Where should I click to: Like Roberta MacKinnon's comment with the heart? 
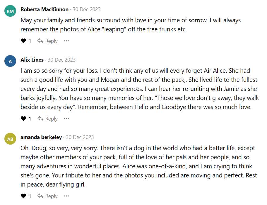point(23,41)
